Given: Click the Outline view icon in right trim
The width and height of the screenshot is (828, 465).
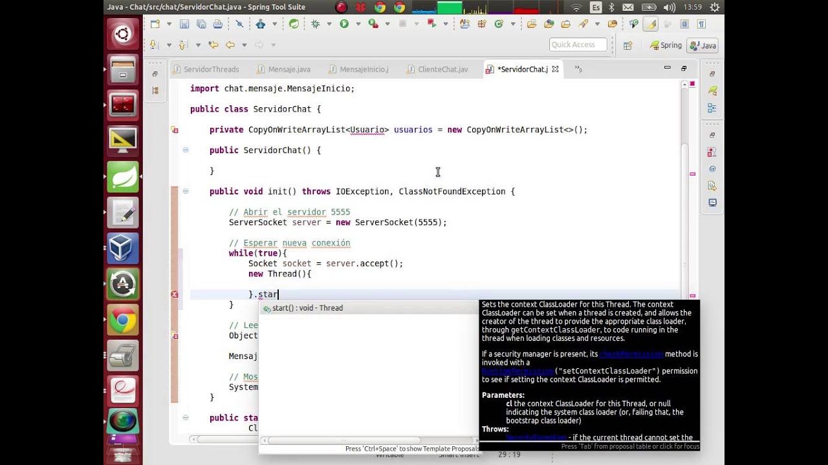Looking at the screenshot, I should (712, 108).
